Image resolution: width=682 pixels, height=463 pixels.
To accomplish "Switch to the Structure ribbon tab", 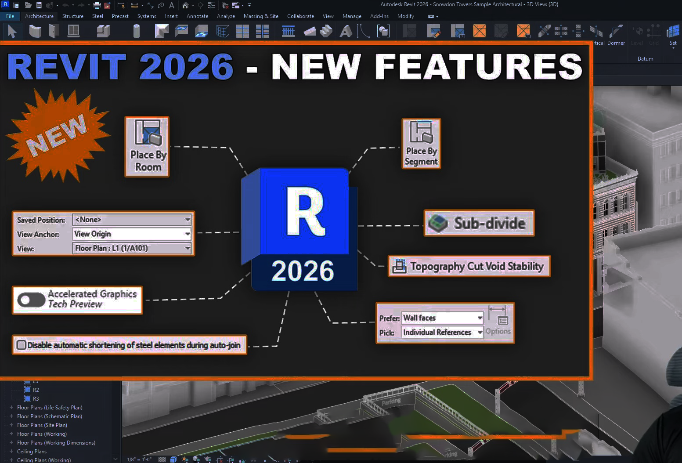I will click(73, 16).
